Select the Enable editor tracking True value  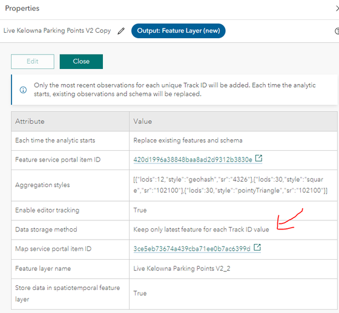click(140, 210)
